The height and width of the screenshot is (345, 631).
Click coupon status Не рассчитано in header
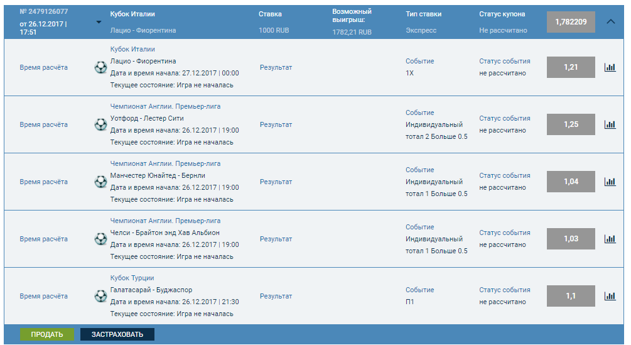click(503, 30)
